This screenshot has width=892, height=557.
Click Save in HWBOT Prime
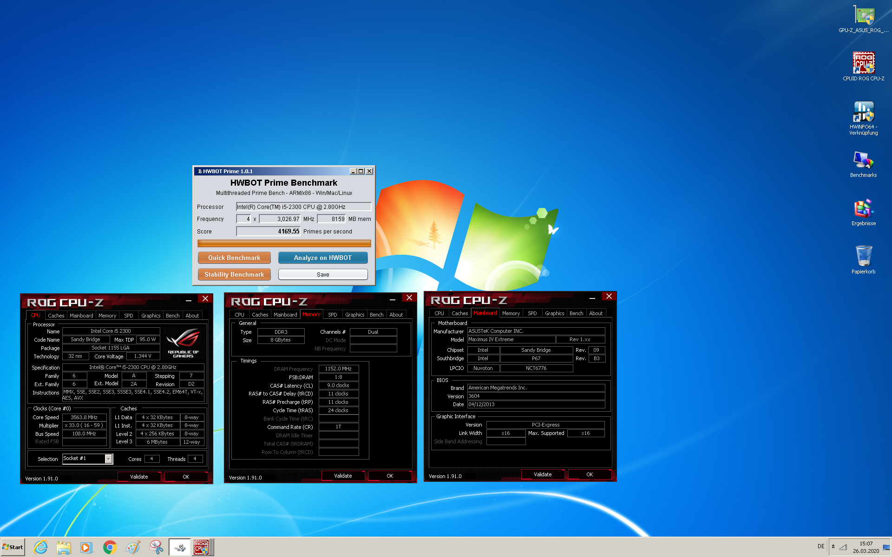[x=323, y=274]
